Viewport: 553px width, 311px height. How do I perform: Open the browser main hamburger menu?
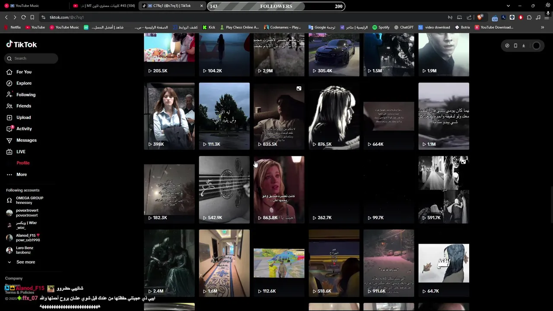(547, 17)
